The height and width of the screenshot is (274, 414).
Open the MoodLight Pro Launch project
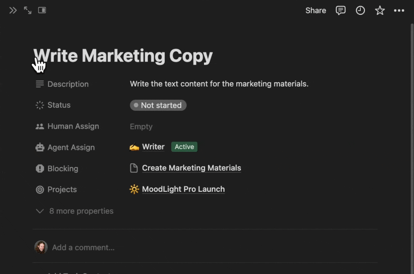click(183, 189)
